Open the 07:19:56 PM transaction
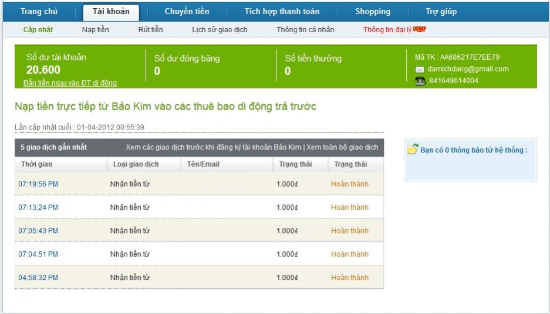550x314 pixels. [x=38, y=184]
